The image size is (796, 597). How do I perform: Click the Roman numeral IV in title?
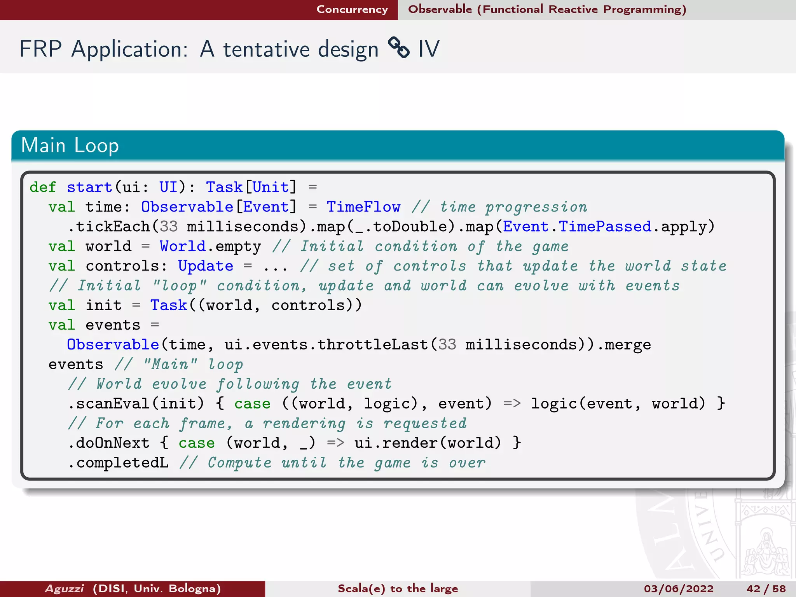point(428,49)
